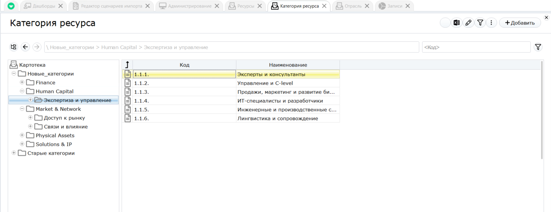Image resolution: width=551 pixels, height=212 pixels.
Task: Click document icon of row 1.1.4.
Action: [x=128, y=101]
